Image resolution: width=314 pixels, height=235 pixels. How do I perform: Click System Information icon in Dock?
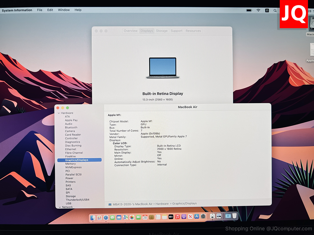click(x=212, y=216)
